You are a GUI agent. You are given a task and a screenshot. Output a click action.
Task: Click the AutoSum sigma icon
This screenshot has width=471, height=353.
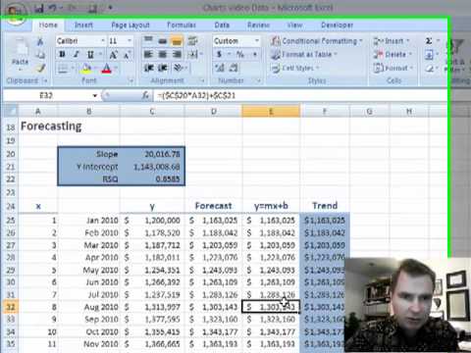click(429, 41)
